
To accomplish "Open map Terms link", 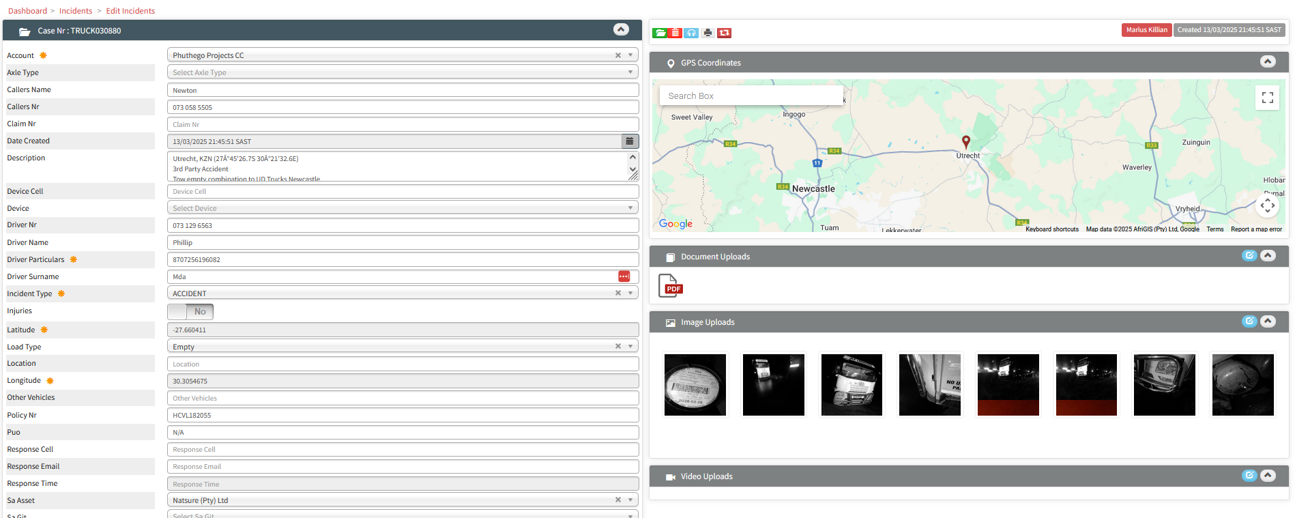I will click(x=1214, y=229).
